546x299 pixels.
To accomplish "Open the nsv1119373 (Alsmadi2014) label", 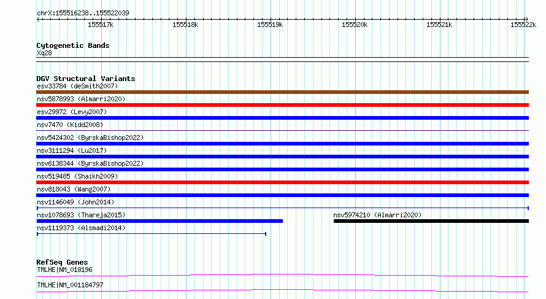I will point(81,228).
